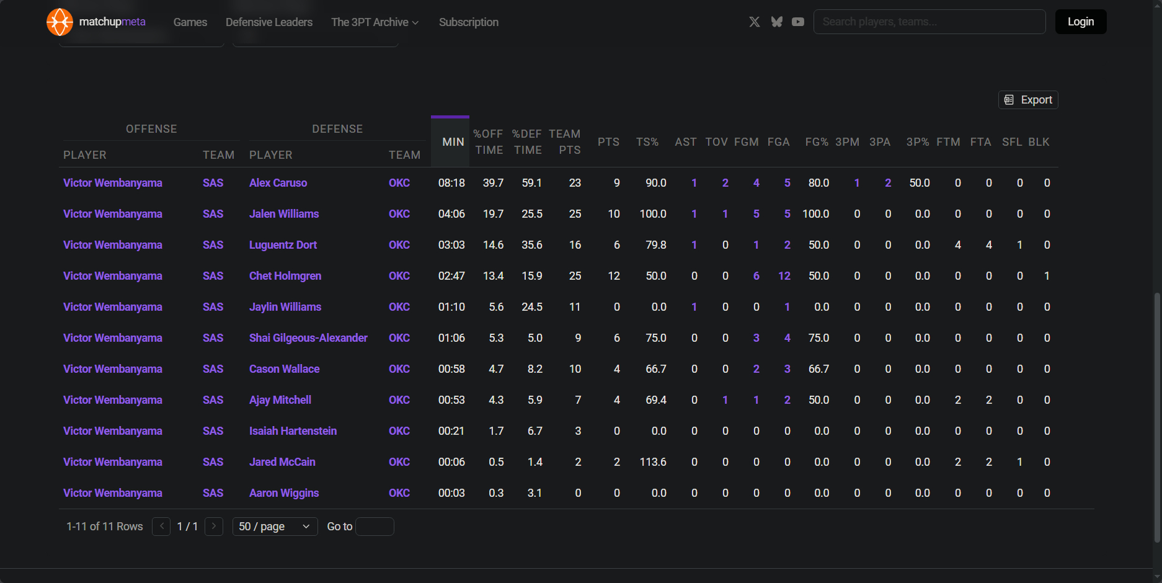Viewport: 1162px width, 583px height.
Task: Click the page vertical scrollbar
Action: [x=1157, y=419]
